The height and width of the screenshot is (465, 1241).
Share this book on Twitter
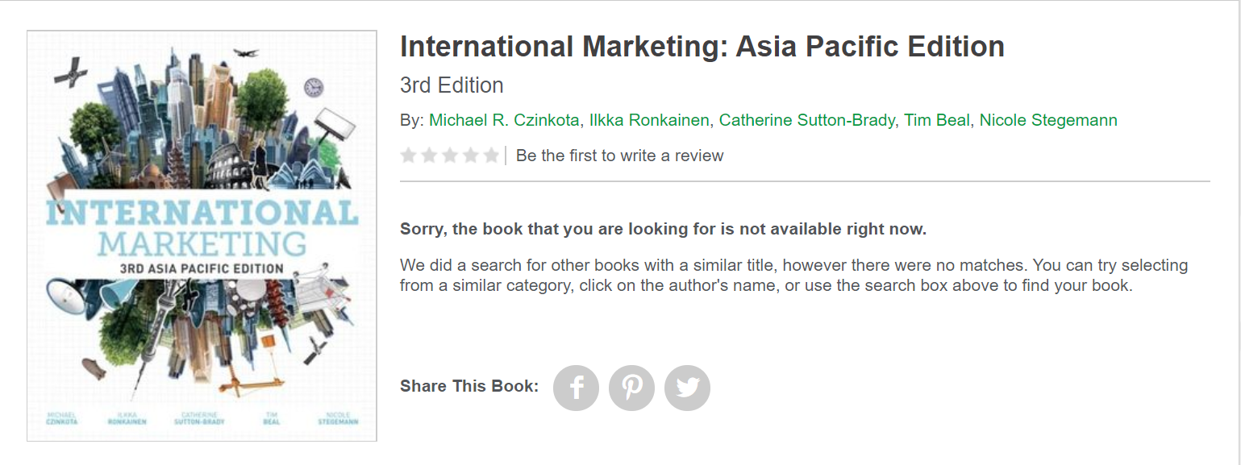[x=687, y=388]
